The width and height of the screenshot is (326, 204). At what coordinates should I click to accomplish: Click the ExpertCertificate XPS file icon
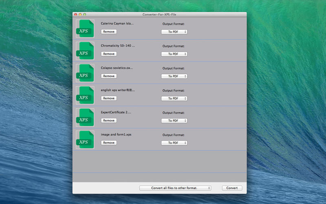(x=85, y=118)
